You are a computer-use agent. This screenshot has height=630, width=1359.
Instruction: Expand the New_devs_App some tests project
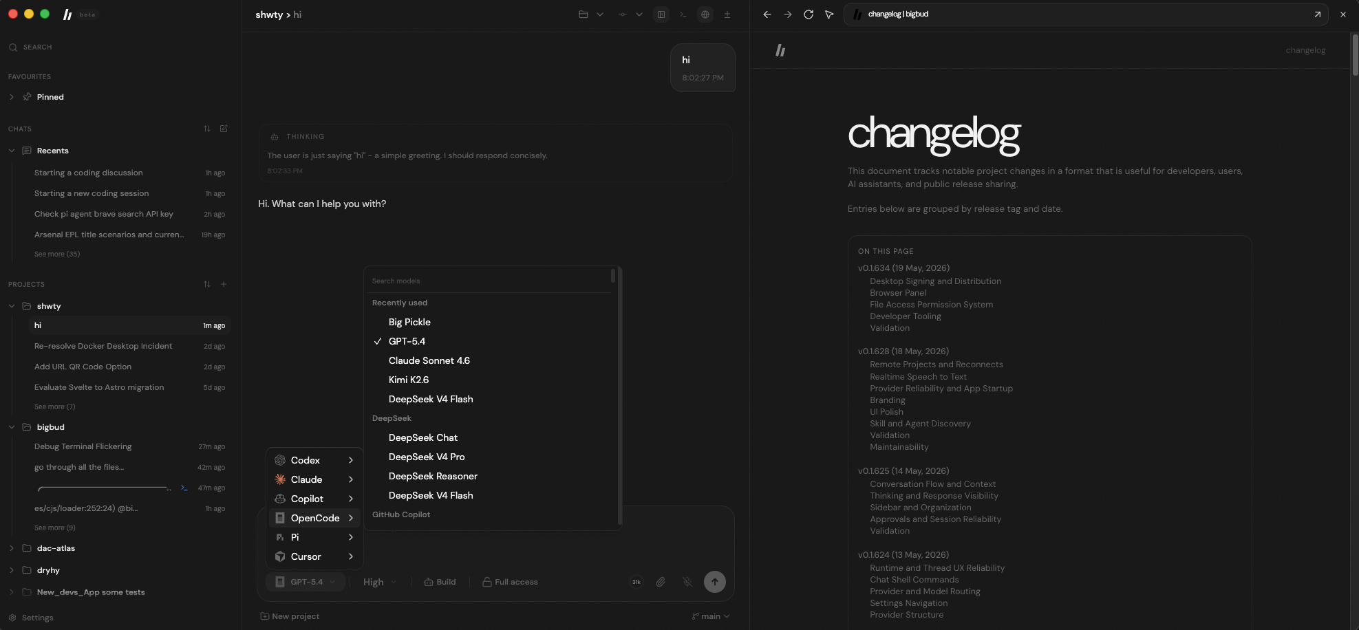[12, 592]
